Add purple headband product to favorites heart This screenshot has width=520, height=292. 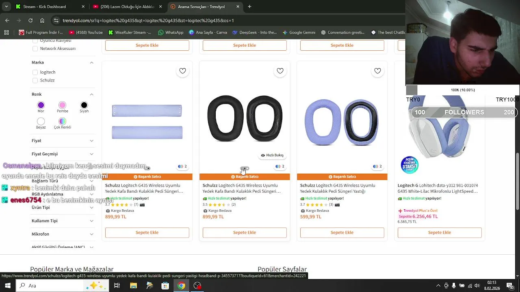(182, 71)
